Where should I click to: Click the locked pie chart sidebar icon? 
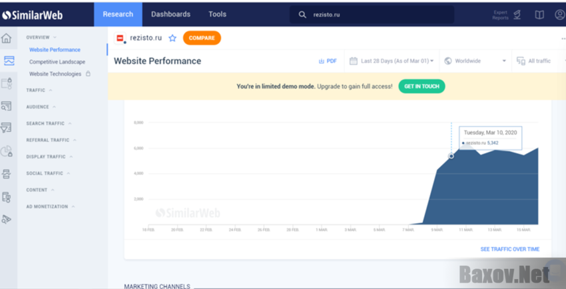pyautogui.click(x=7, y=151)
